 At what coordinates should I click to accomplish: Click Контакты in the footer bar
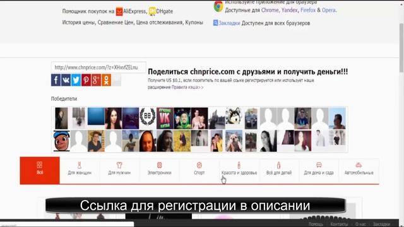(x=339, y=224)
